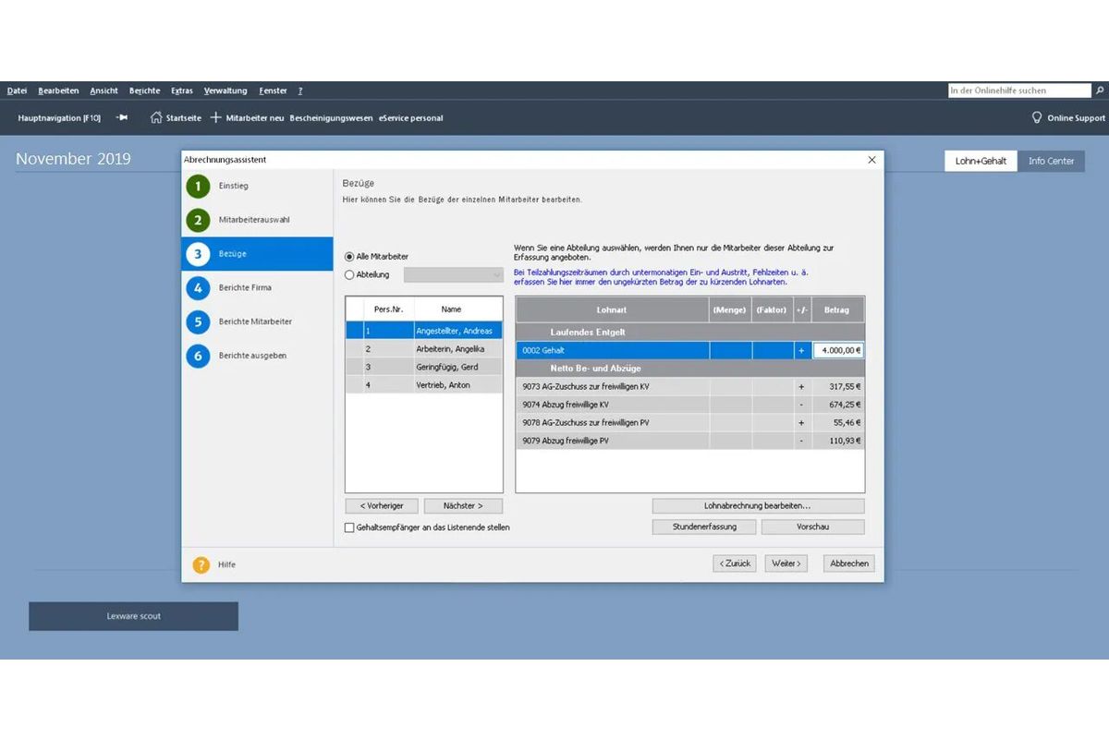1109x739 pixels.
Task: Click the Weiter > button
Action: (x=786, y=563)
